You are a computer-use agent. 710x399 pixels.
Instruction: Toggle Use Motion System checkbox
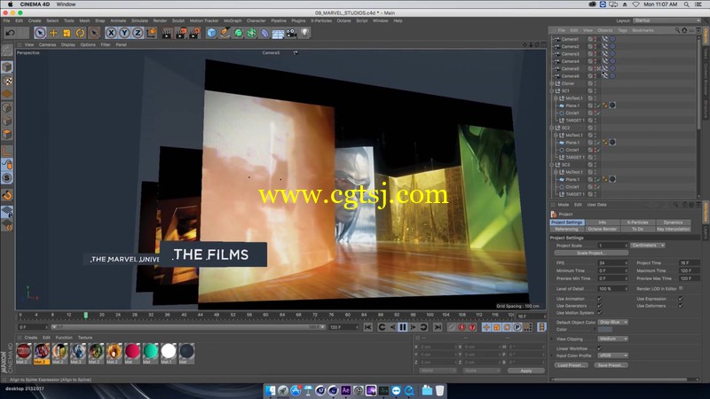tap(600, 313)
